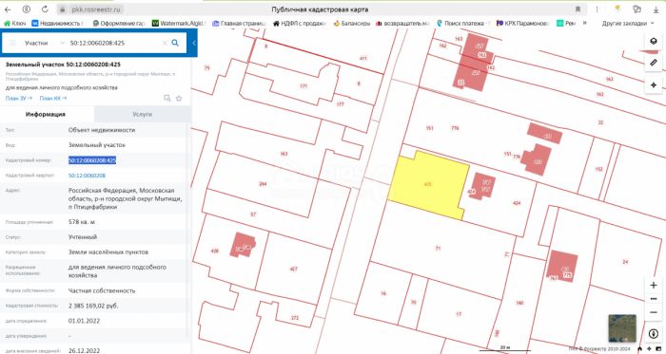The image size is (666, 354).
Task: Click the yellow highlighted parcel 425
Action: coord(429,184)
